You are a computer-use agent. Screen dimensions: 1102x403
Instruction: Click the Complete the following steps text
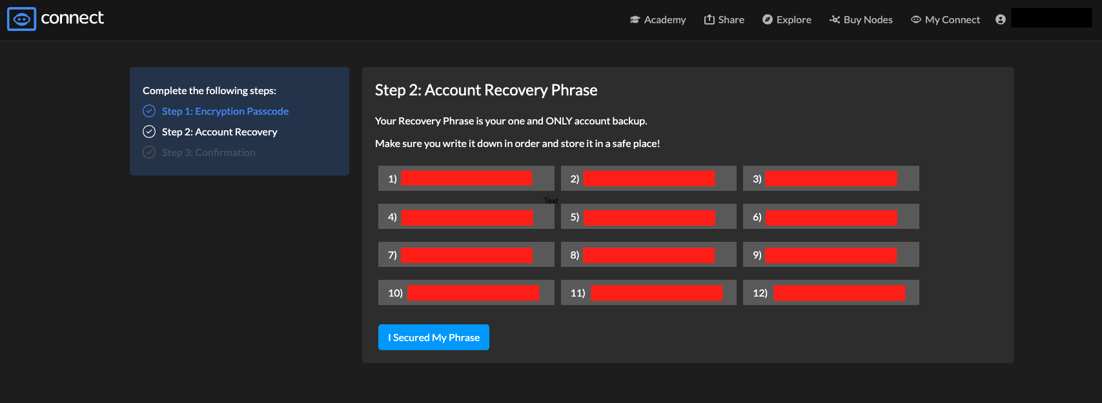click(209, 90)
